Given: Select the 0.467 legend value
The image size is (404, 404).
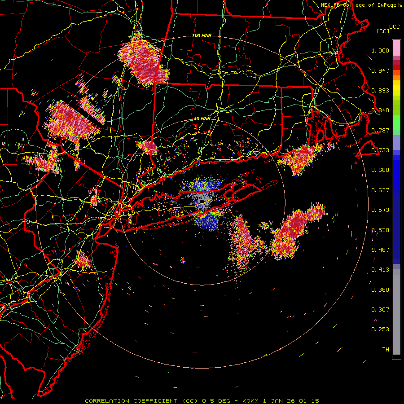Looking at the screenshot, I should 380,250.
